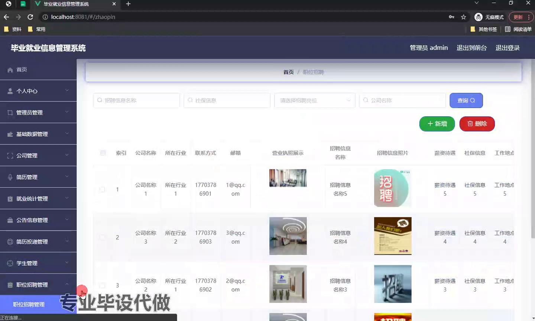This screenshot has height=321, width=535.
Task: Click 退出登录 to log out
Action: click(508, 48)
